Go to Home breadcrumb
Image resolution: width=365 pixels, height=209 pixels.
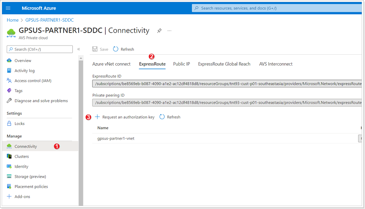click(13, 20)
